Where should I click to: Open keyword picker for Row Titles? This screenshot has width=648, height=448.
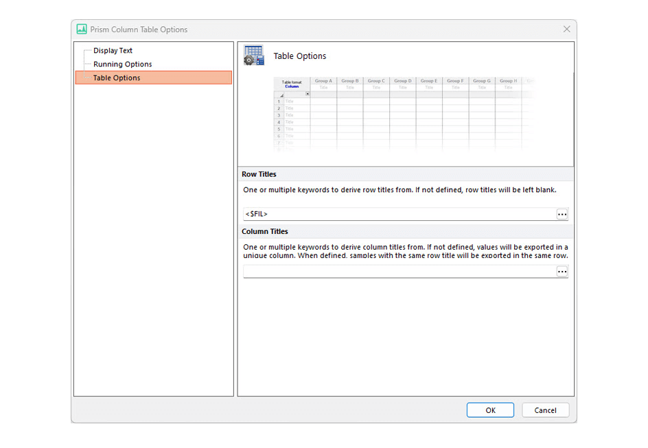coord(562,215)
